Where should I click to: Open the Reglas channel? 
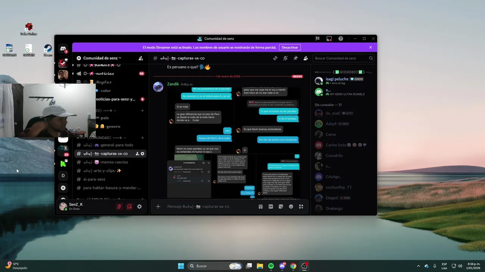coord(110,82)
